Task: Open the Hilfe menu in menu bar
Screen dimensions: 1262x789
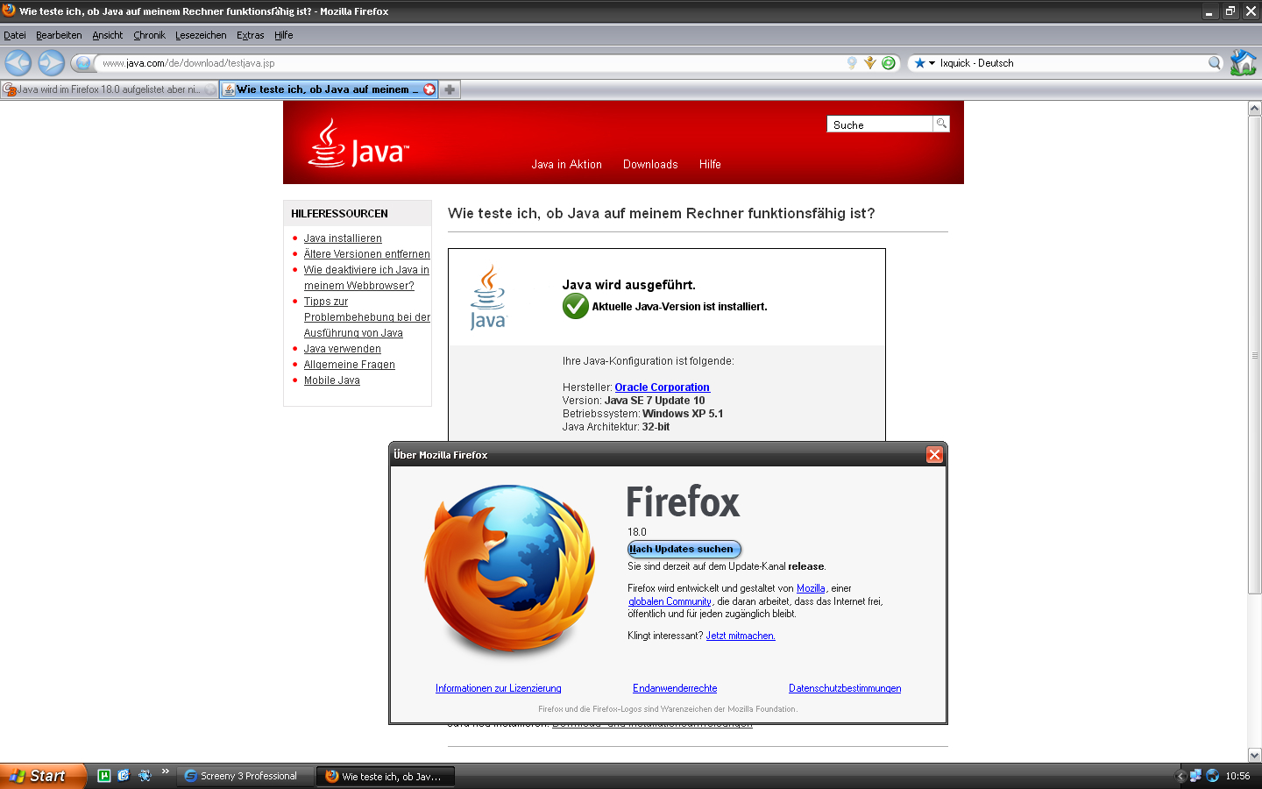Action: (284, 35)
